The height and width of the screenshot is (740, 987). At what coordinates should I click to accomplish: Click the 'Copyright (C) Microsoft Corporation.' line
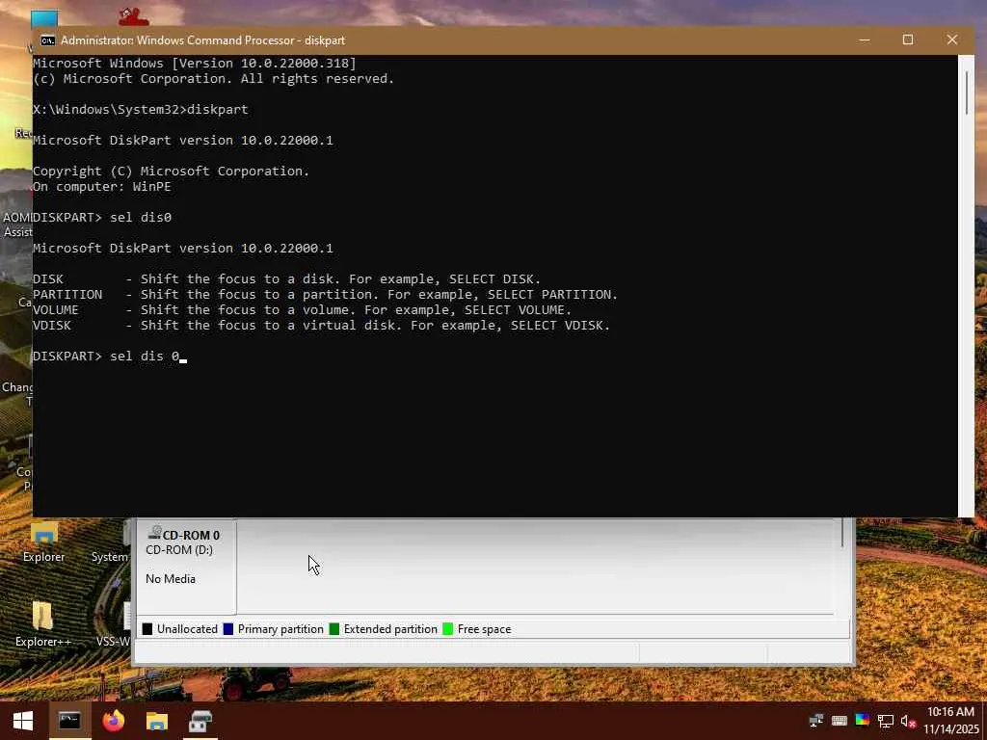point(172,172)
